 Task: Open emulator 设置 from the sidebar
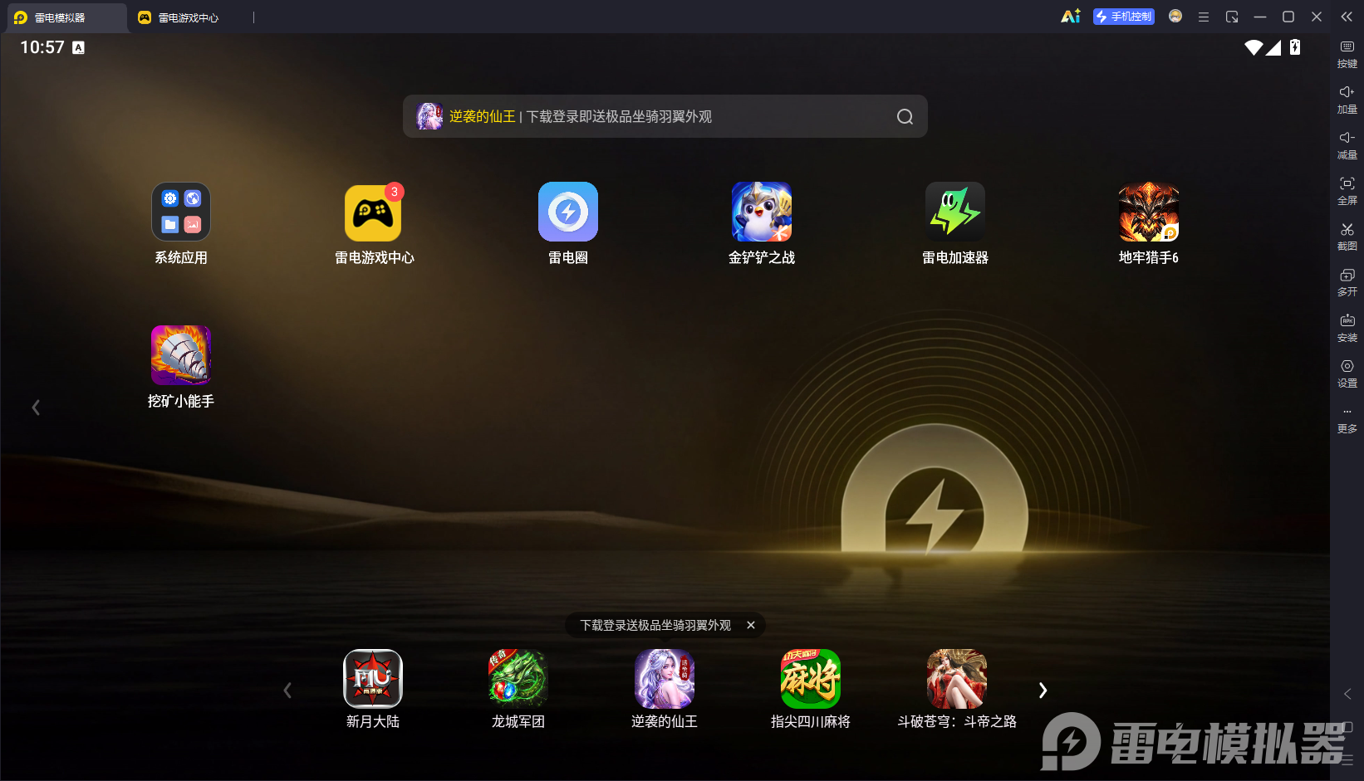(1347, 373)
